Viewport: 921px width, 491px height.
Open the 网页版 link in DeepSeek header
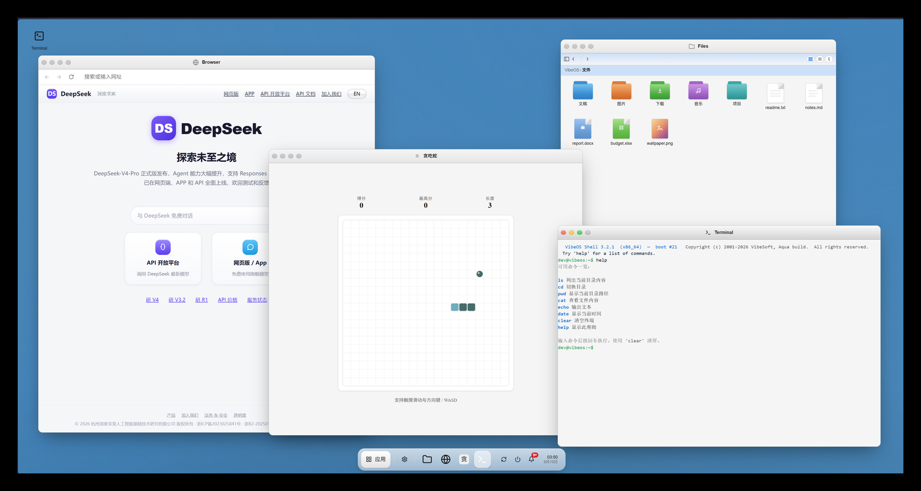pyautogui.click(x=231, y=94)
